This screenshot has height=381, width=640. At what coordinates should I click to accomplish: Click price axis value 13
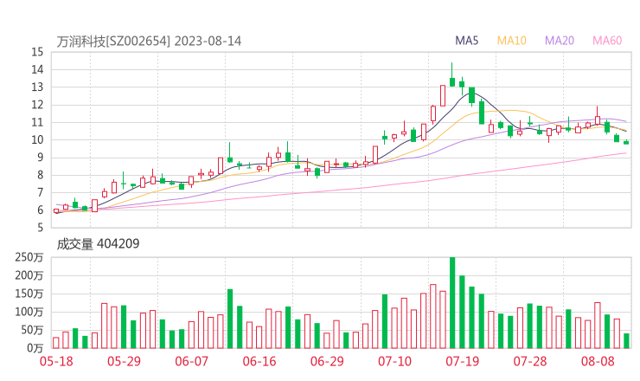tap(37, 87)
